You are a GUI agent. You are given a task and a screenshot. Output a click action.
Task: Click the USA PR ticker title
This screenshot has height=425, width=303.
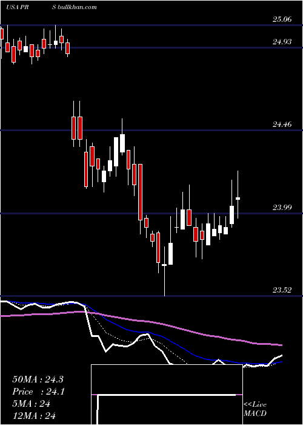pos(18,7)
